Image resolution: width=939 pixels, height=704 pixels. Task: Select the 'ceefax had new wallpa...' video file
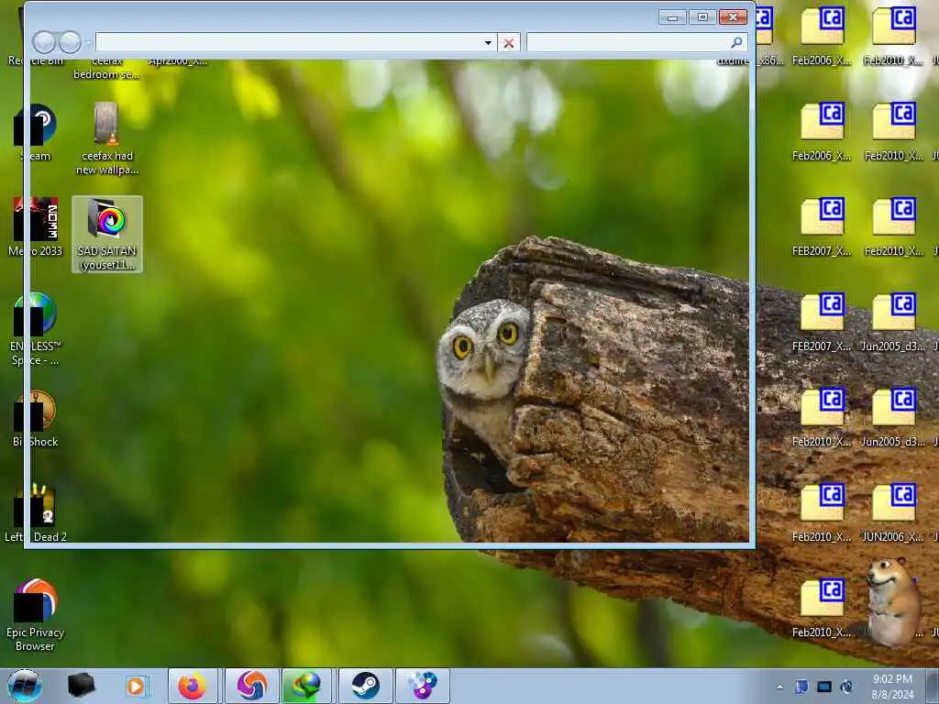(x=107, y=138)
